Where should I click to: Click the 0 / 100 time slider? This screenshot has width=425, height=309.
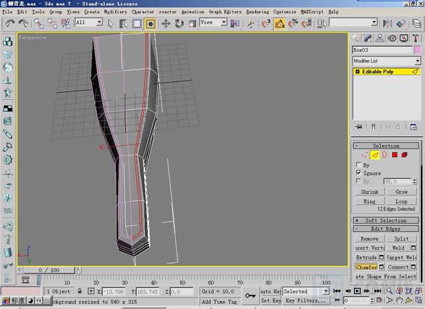click(x=49, y=270)
